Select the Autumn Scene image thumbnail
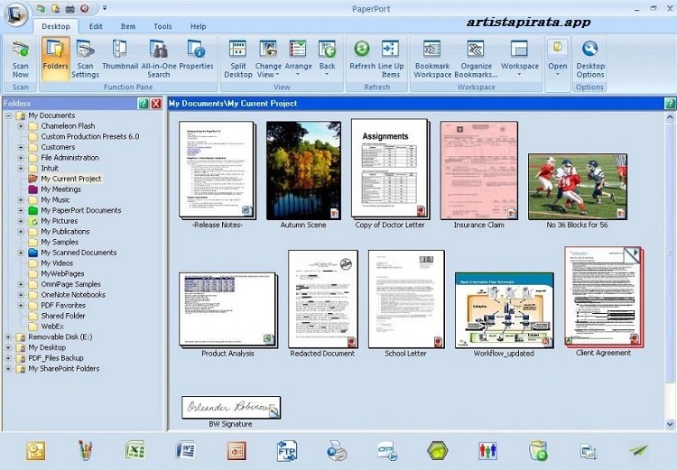Screen dimensions: 677x470 [303, 170]
